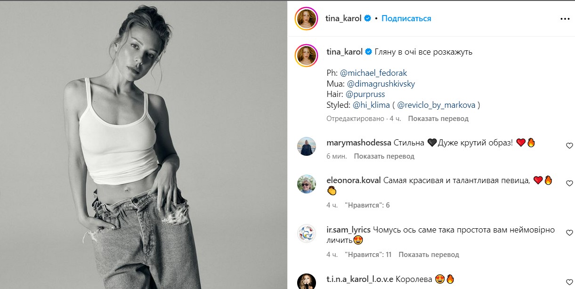575x289 pixels.
Task: Open marymashodessa profile picture
Action: tap(306, 146)
